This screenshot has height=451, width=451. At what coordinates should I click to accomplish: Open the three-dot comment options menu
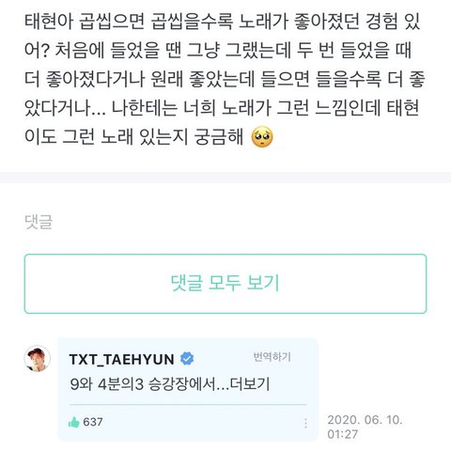click(305, 423)
